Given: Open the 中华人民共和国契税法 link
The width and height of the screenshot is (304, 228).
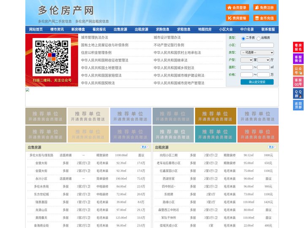Looking at the screenshot, I should (98, 83).
